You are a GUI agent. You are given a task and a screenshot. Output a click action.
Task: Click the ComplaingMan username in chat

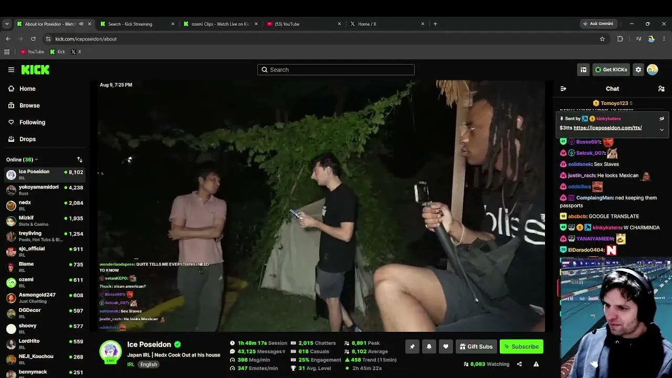[594, 198]
